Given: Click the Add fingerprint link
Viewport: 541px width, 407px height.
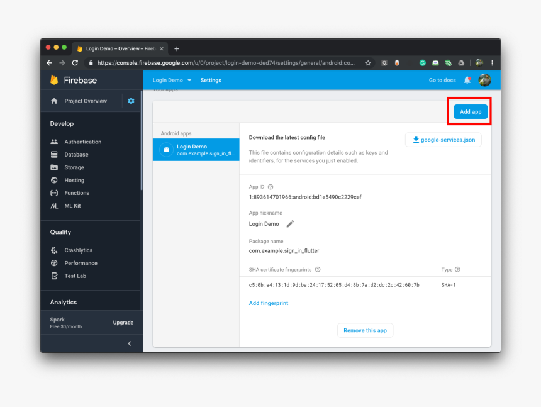Looking at the screenshot, I should [x=269, y=303].
